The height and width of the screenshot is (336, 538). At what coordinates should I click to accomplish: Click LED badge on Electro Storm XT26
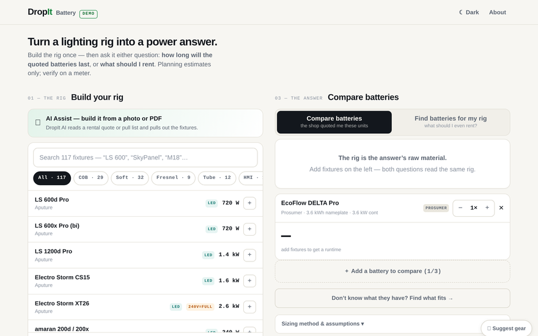point(175,307)
